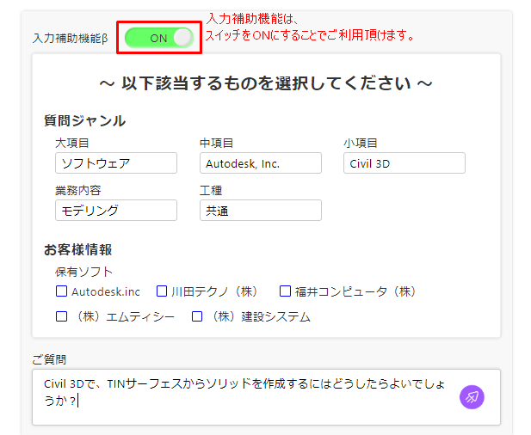Screen dimensions: 531x435
Task: Toggle the 入力補助機能β ON switch
Action: click(x=159, y=38)
